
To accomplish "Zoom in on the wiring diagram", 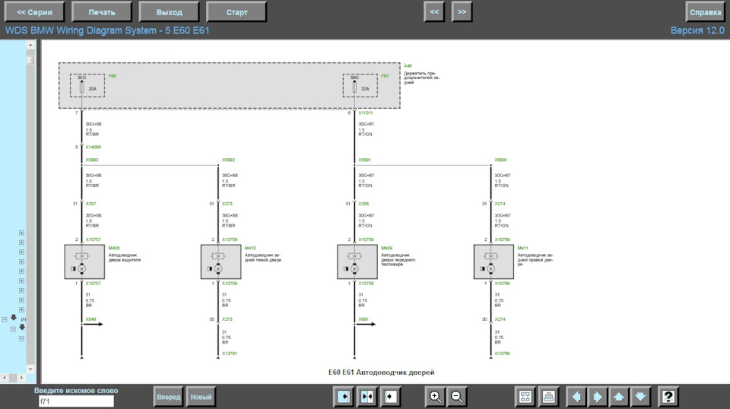I will (x=435, y=396).
